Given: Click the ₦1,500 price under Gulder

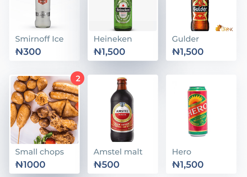Looking at the screenshot, I should [188, 52].
